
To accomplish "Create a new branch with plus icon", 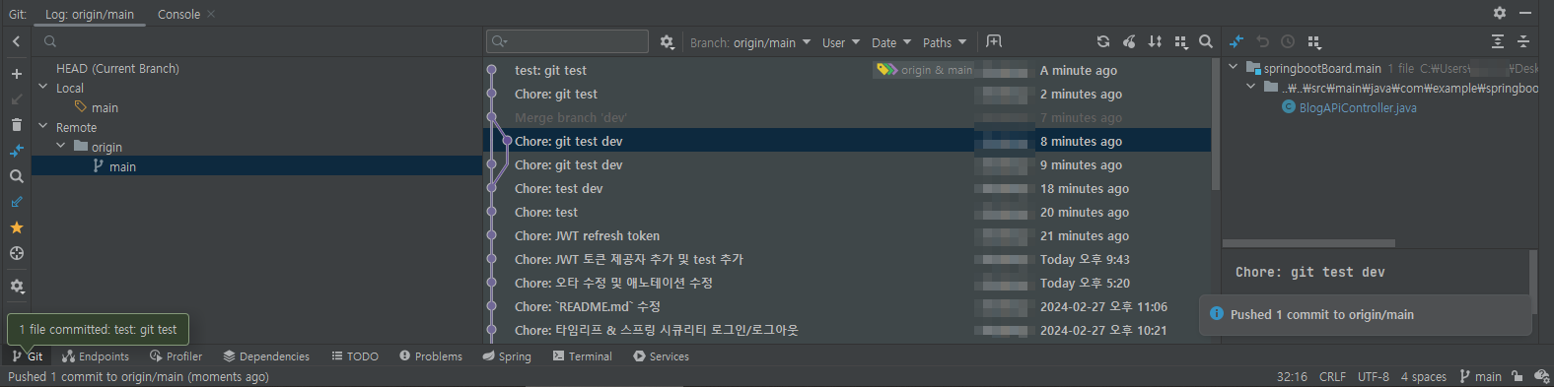I will pos(16,74).
